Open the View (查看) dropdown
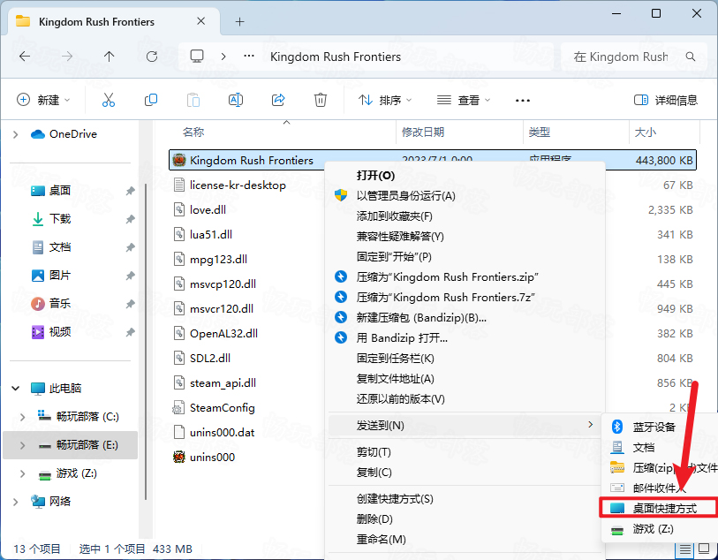The image size is (718, 560). click(x=464, y=100)
